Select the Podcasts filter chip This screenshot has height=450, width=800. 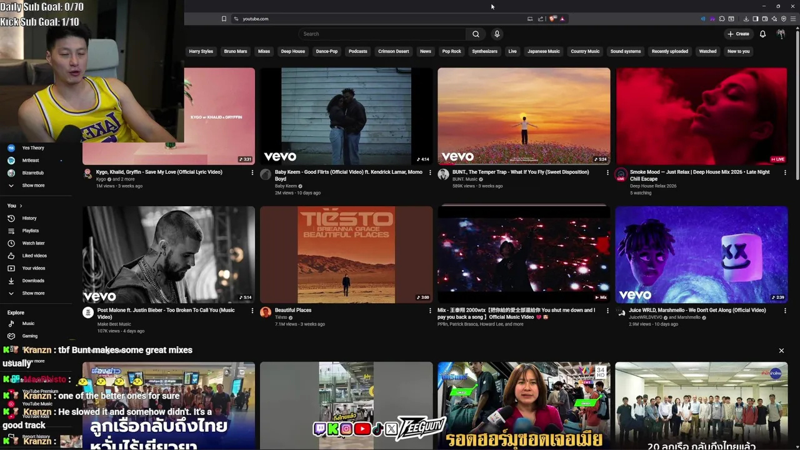pos(358,51)
